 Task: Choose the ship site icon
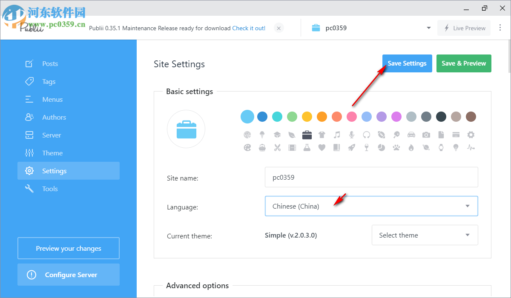[x=262, y=148]
